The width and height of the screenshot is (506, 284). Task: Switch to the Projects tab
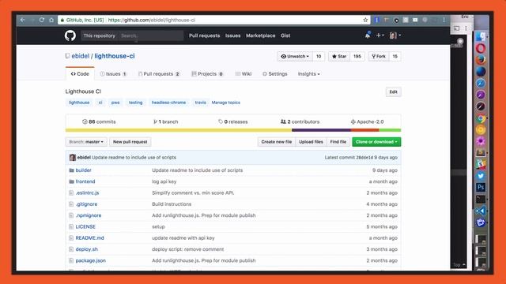pos(207,74)
